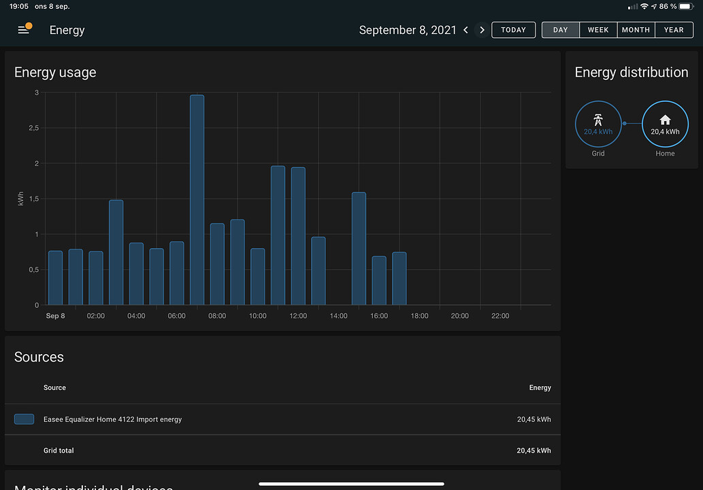703x490 pixels.
Task: Go to previous day arrow
Action: (465, 30)
